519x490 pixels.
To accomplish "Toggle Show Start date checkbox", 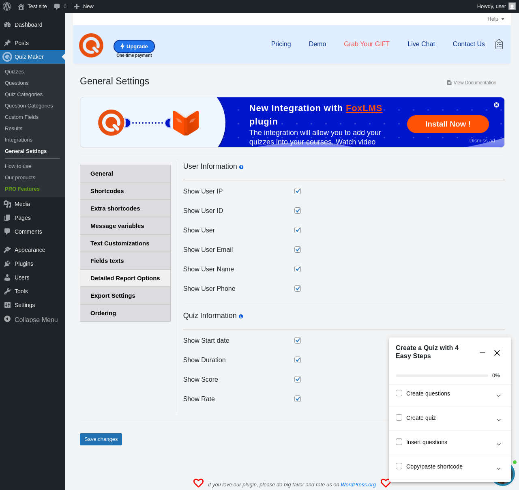I will 298,340.
